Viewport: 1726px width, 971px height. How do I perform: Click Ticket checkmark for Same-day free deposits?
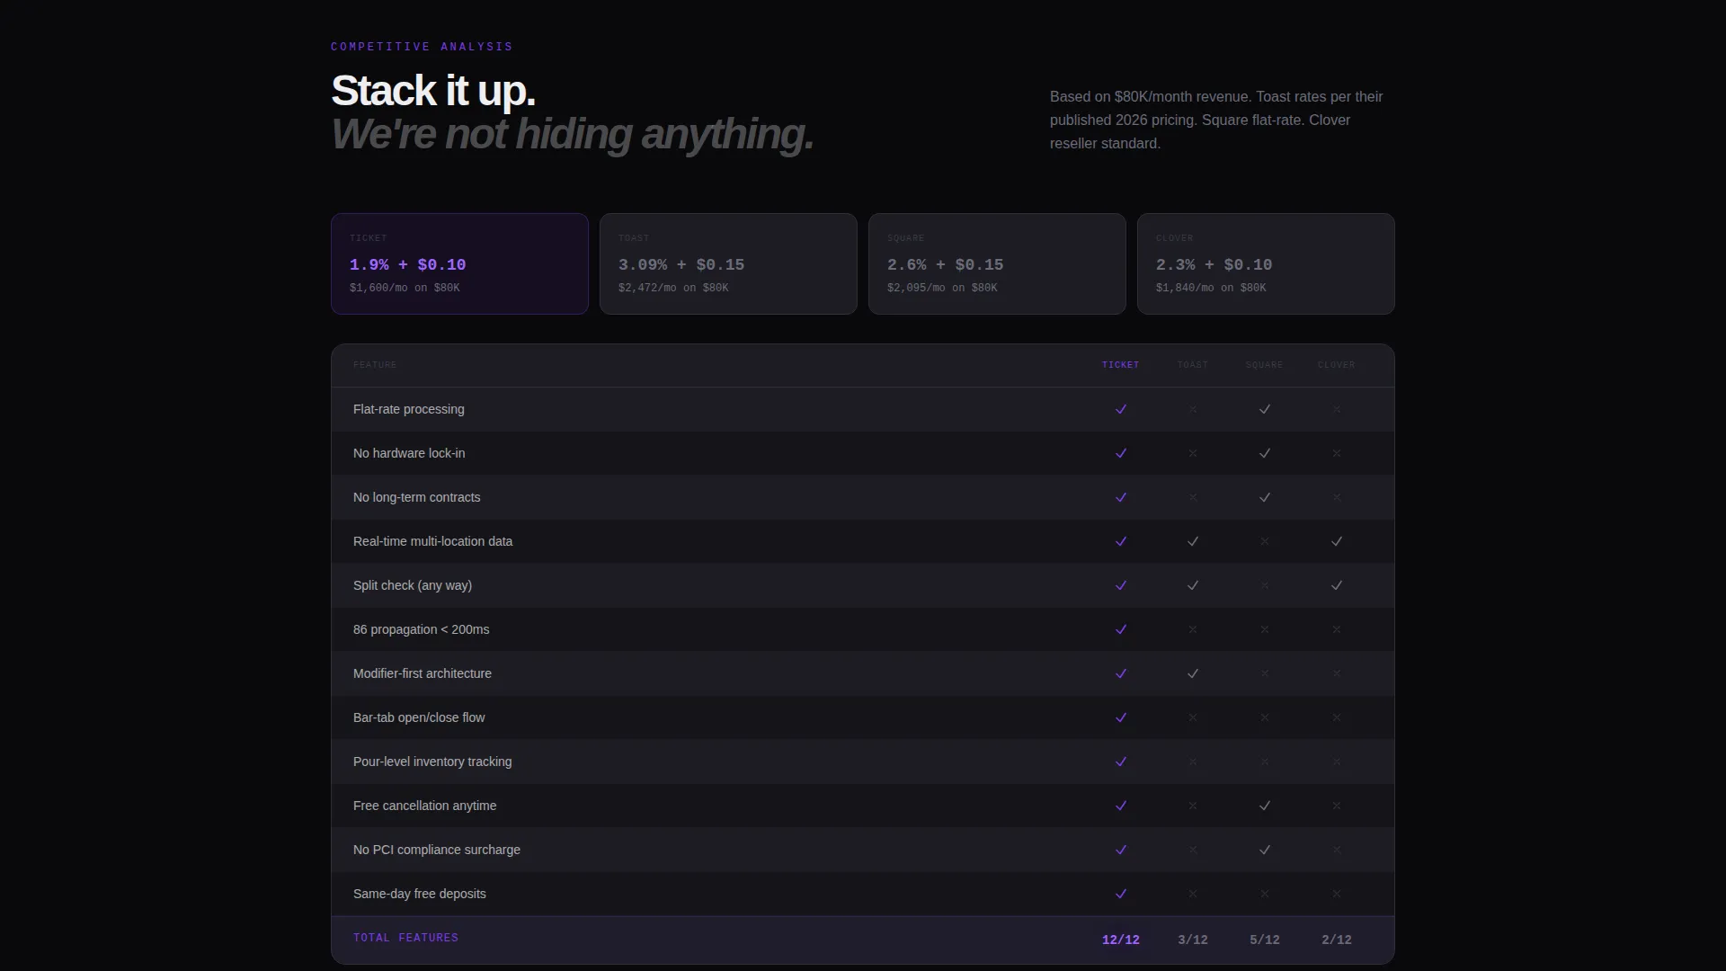point(1121,894)
